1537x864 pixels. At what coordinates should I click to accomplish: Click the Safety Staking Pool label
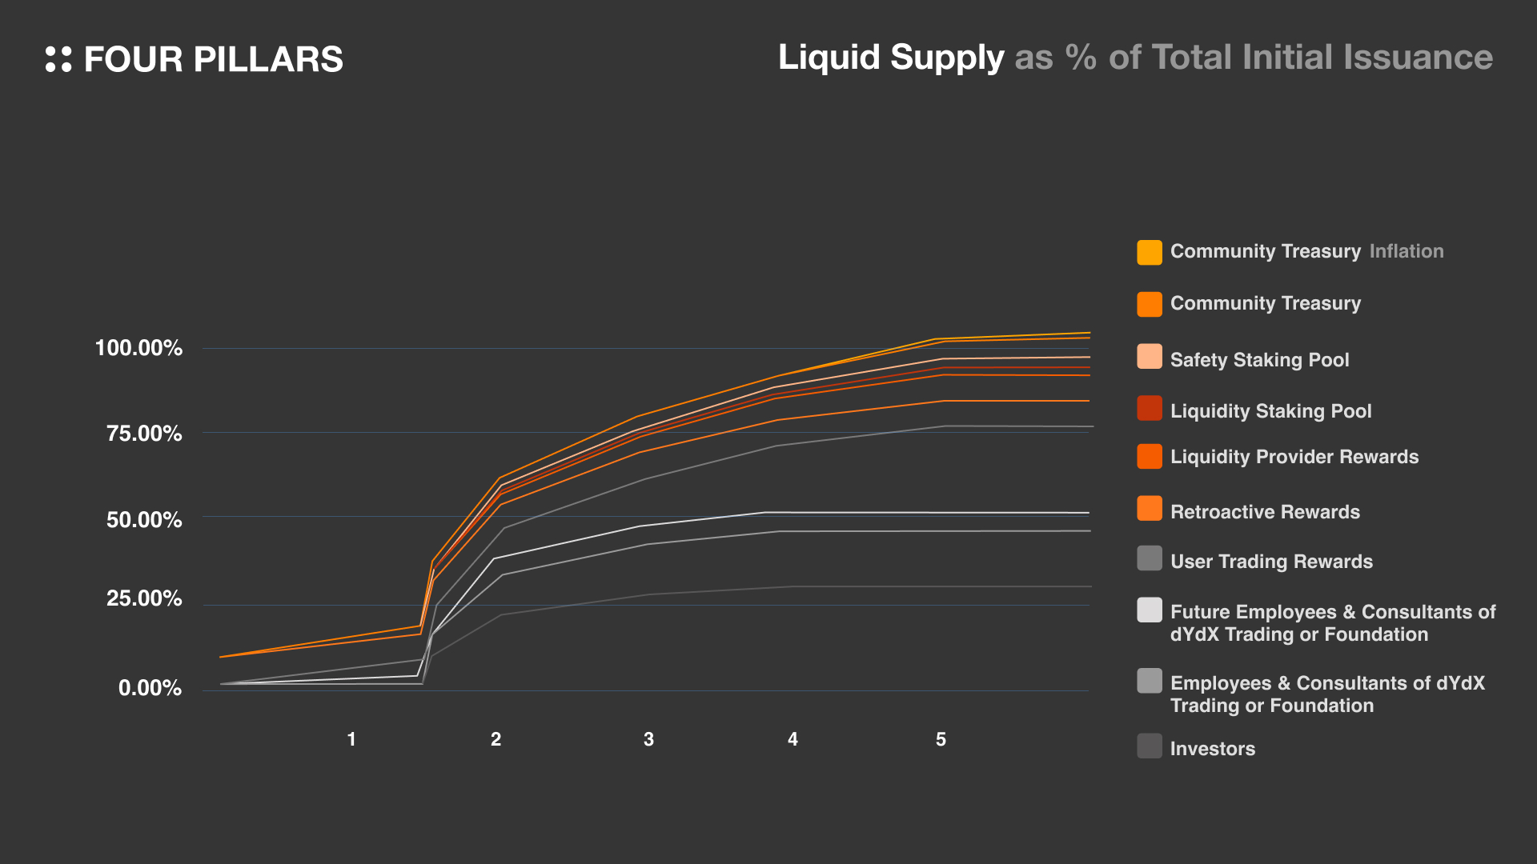(x=1259, y=360)
